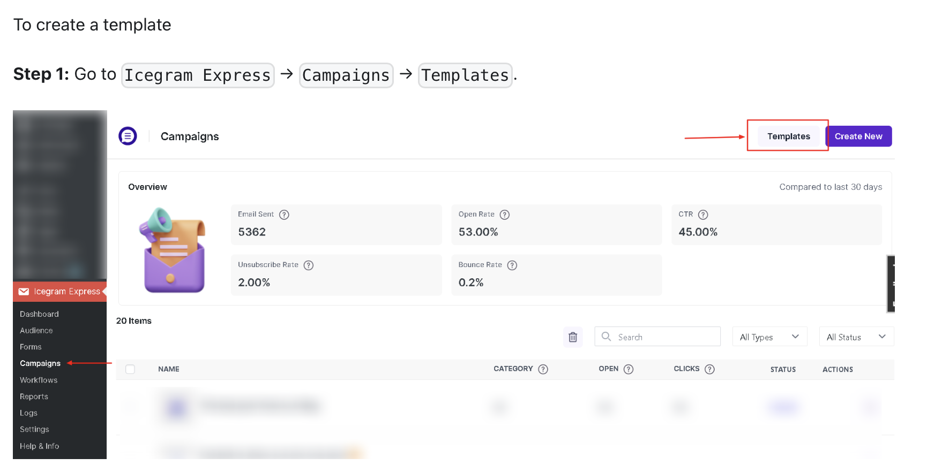
Task: Click the CTR help question icon
Action: pyautogui.click(x=703, y=215)
